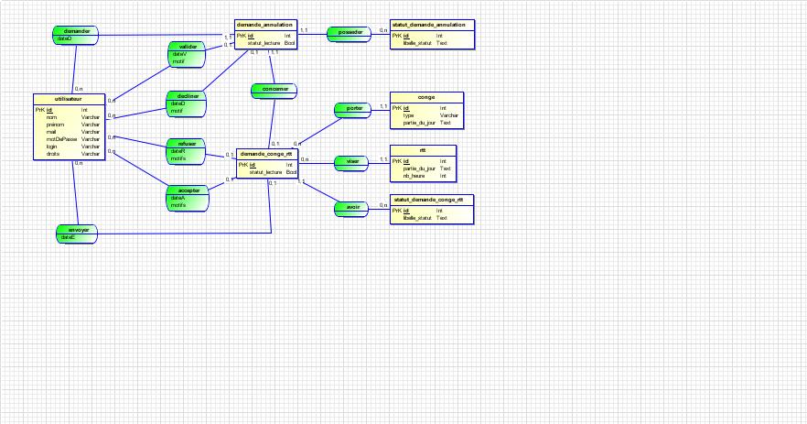The width and height of the screenshot is (807, 424).
Task: Select the statut_demande_annulation entity header
Action: coord(432,25)
